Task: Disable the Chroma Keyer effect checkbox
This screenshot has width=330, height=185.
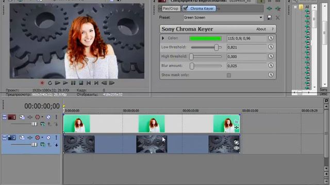Action: click(x=186, y=8)
